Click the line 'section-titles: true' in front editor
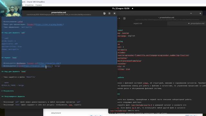 tap(12, 47)
